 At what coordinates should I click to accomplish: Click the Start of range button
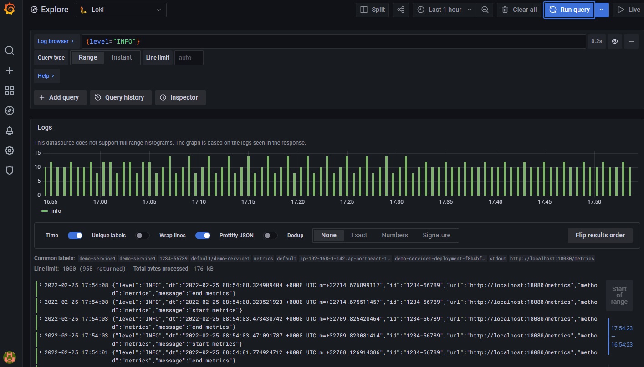[x=619, y=296]
